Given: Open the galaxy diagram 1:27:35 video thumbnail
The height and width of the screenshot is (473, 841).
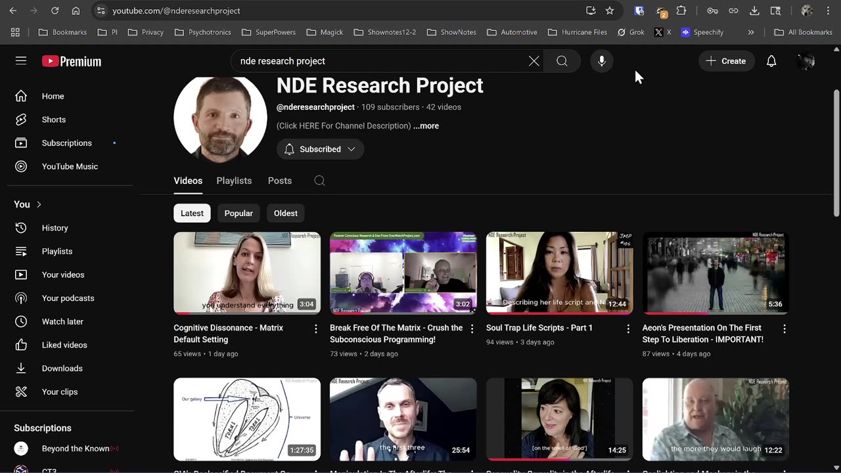Looking at the screenshot, I should click(247, 419).
